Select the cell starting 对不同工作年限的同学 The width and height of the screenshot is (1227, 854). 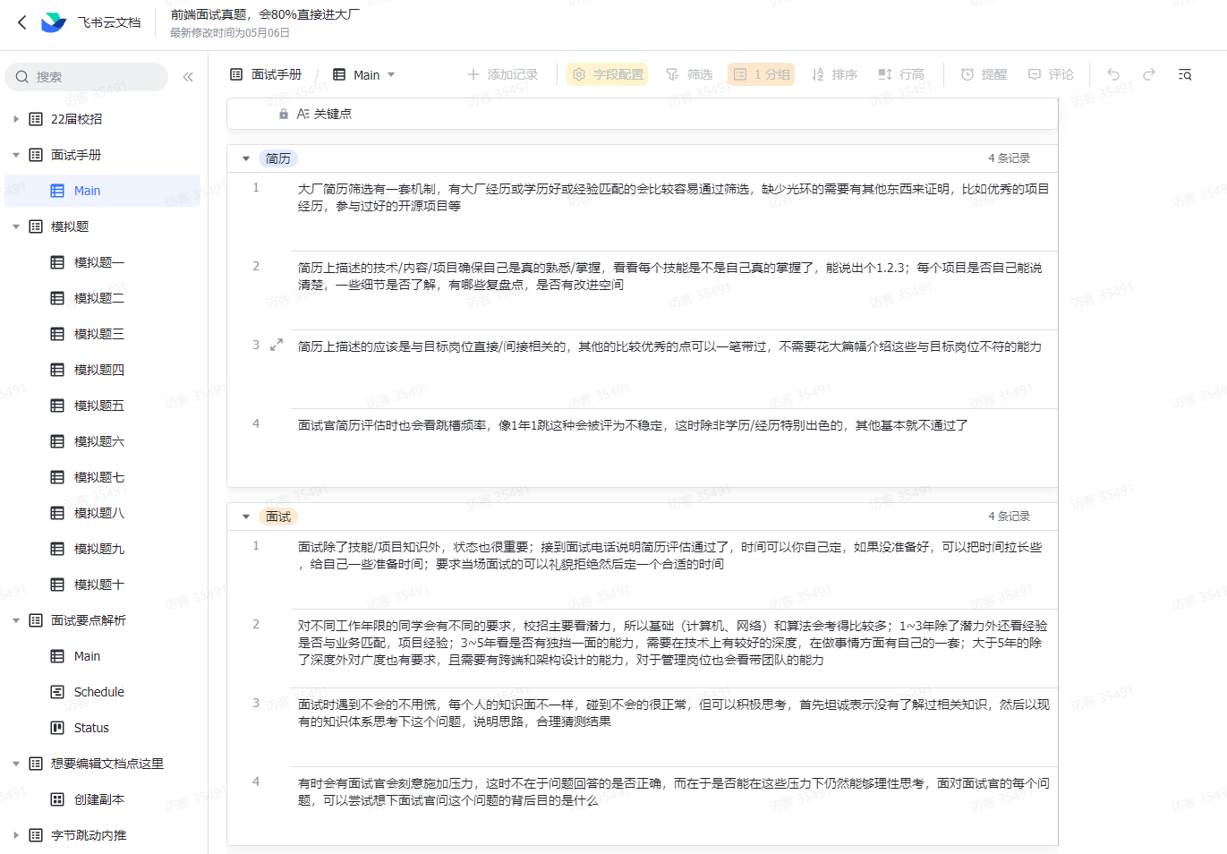pos(674,648)
